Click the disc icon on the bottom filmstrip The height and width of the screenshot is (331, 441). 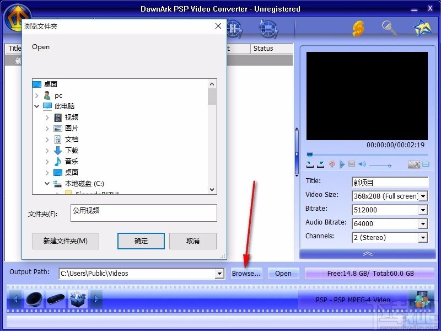pos(34,299)
